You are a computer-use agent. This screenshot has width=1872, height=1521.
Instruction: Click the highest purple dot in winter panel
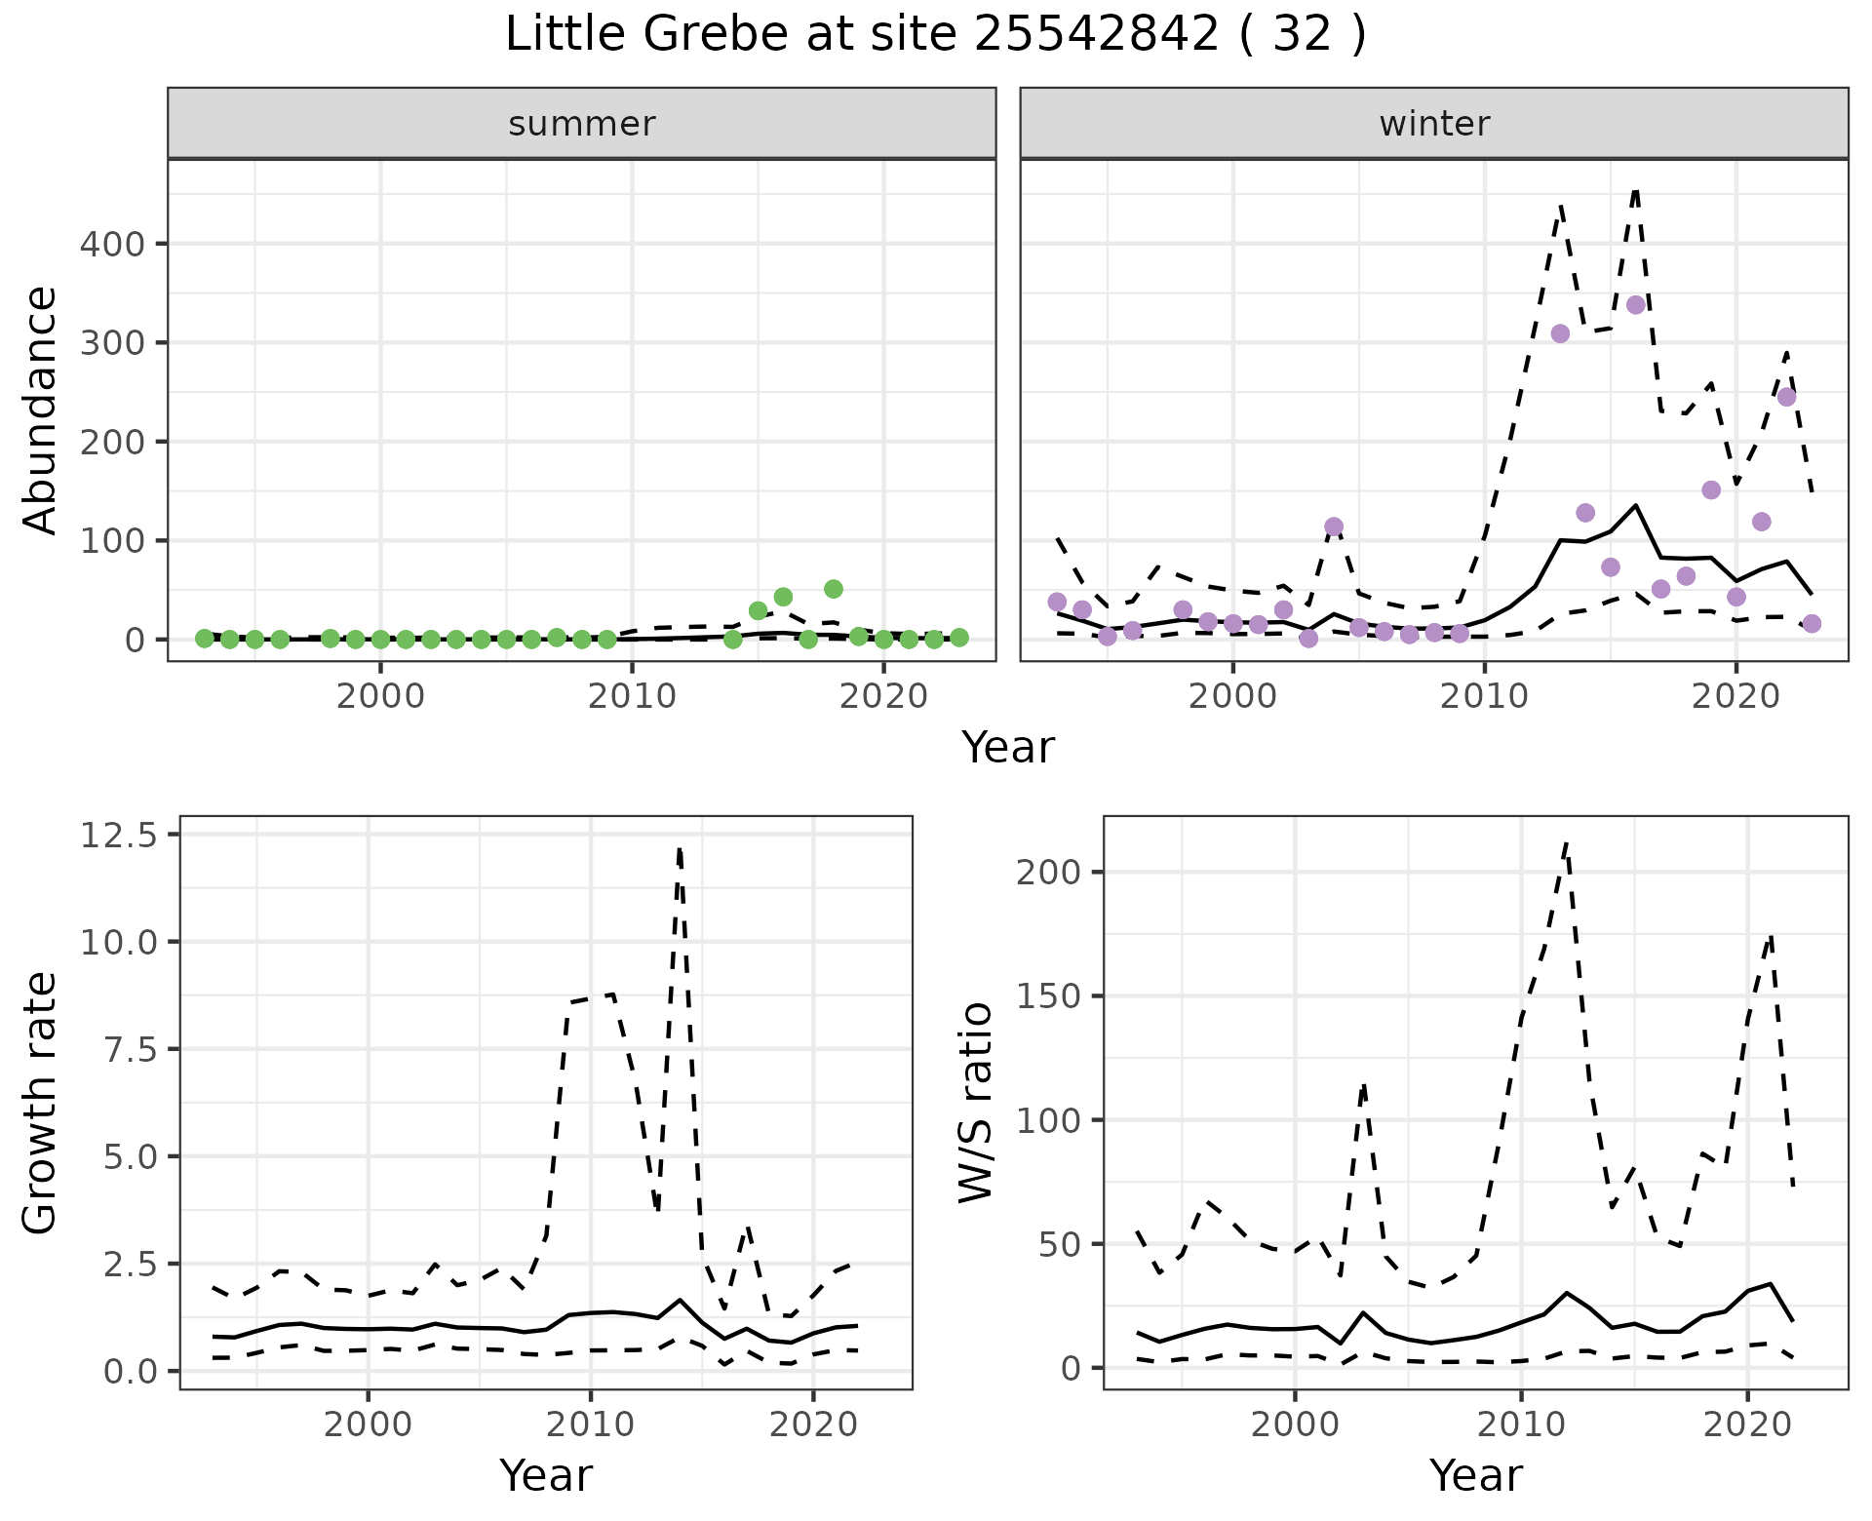1636,305
